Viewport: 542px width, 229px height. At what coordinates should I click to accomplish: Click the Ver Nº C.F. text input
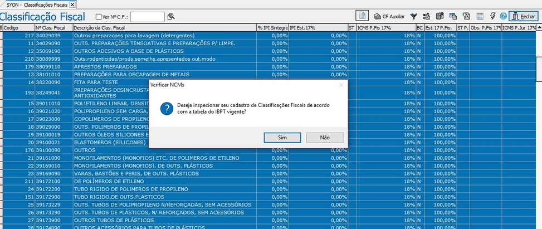coord(147,17)
